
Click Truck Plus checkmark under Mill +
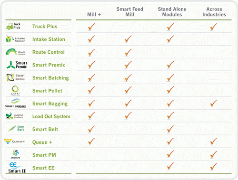click(91, 27)
